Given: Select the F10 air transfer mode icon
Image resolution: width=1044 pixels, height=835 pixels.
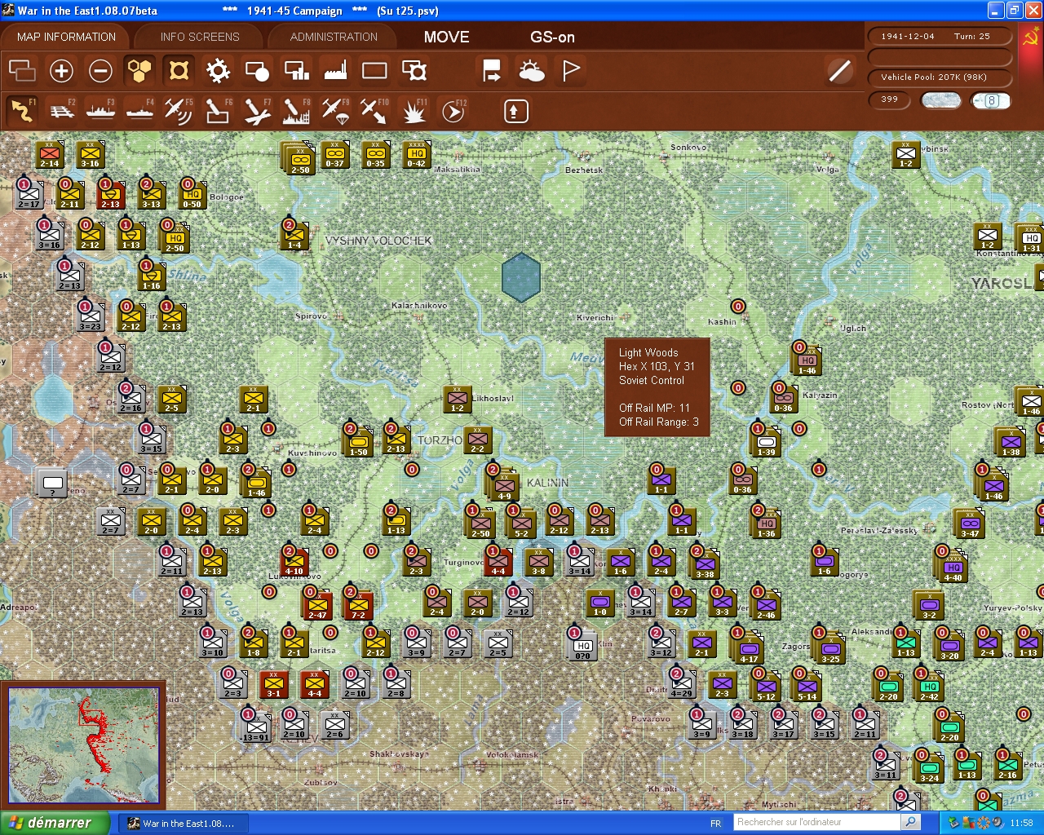Looking at the screenshot, I should click(374, 111).
